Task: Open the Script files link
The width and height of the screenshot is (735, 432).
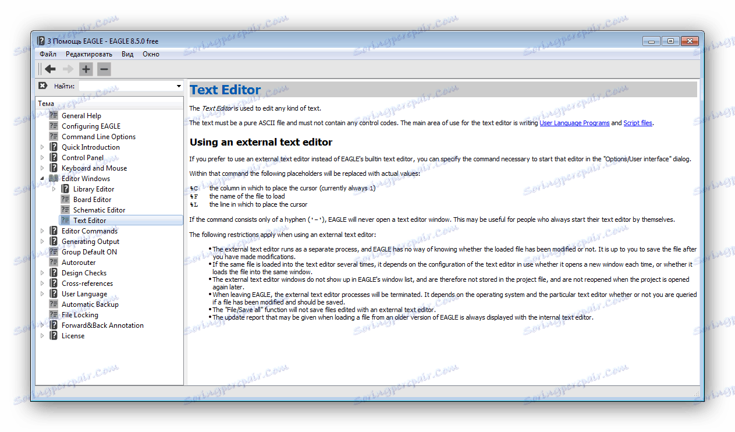Action: [638, 123]
